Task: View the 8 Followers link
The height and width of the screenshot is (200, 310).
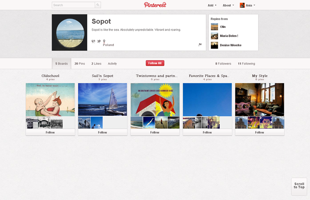Action: [223, 64]
